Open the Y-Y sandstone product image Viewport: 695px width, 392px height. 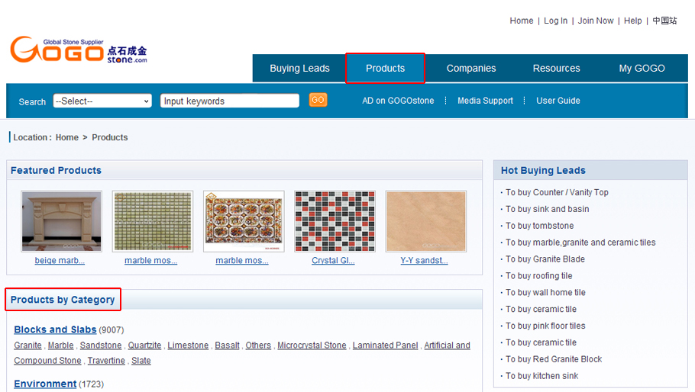(x=425, y=221)
